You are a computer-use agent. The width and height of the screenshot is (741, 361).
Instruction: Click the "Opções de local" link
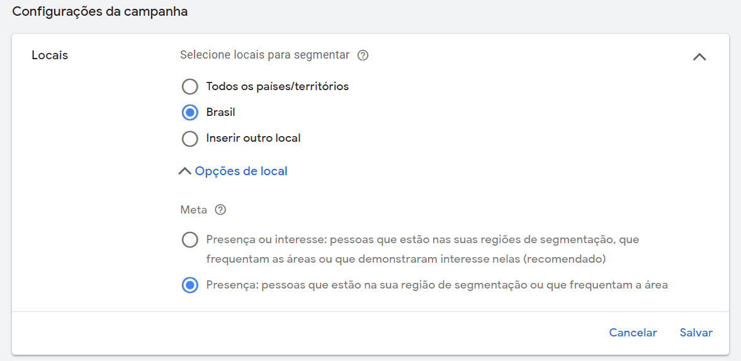241,171
